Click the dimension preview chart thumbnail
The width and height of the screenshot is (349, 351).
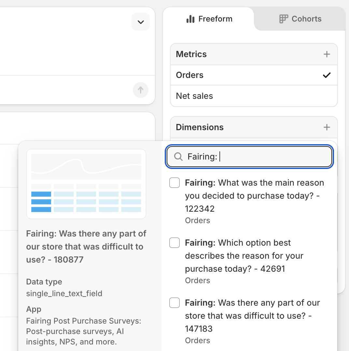86,184
